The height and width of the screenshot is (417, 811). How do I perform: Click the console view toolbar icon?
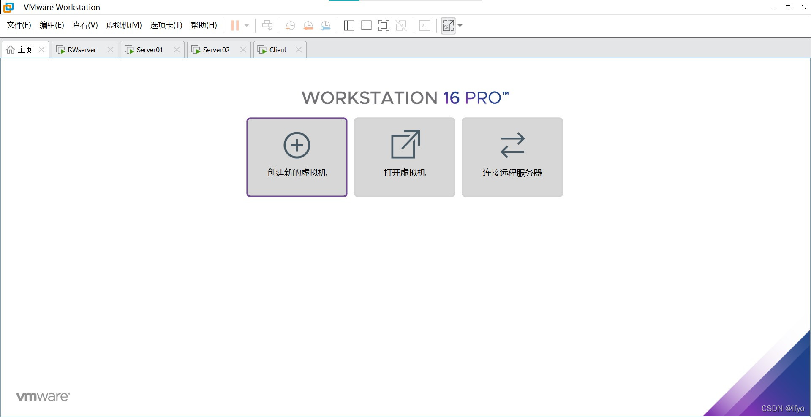(x=425, y=26)
